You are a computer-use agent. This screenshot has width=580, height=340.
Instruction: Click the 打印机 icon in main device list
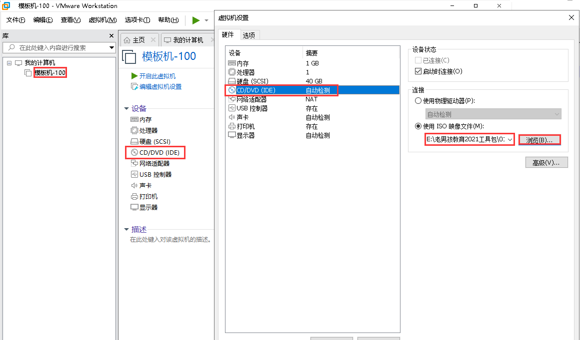pyautogui.click(x=134, y=196)
